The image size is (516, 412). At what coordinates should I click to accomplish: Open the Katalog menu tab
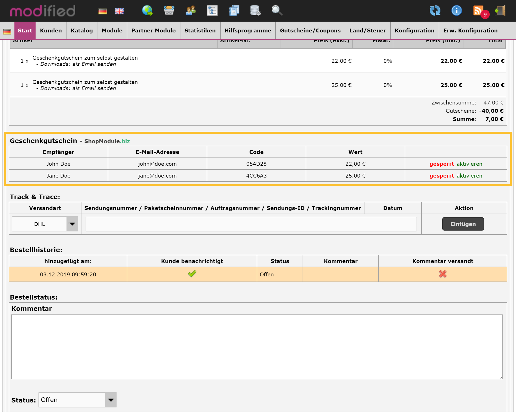coord(82,31)
